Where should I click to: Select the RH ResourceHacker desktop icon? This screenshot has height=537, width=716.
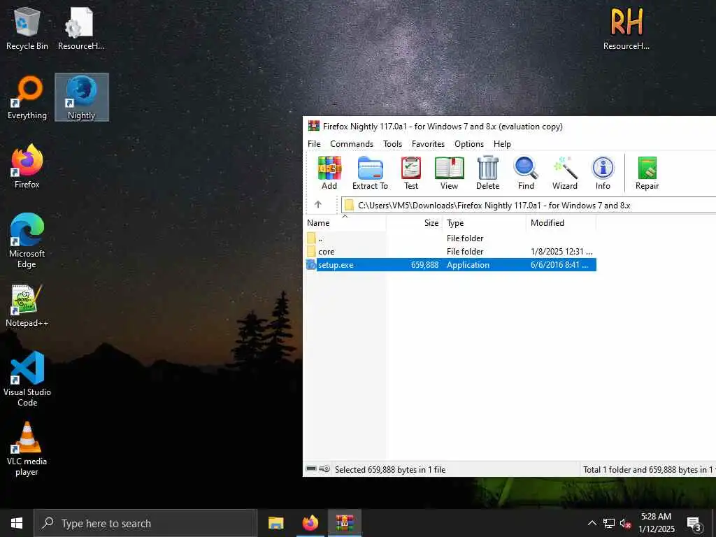click(x=626, y=28)
